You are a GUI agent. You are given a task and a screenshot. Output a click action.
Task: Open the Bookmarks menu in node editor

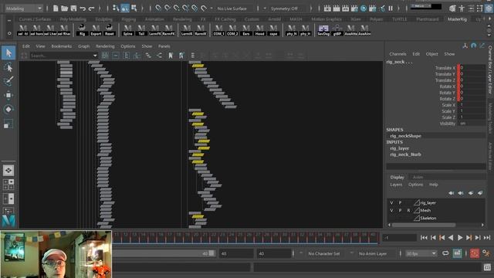tap(62, 46)
